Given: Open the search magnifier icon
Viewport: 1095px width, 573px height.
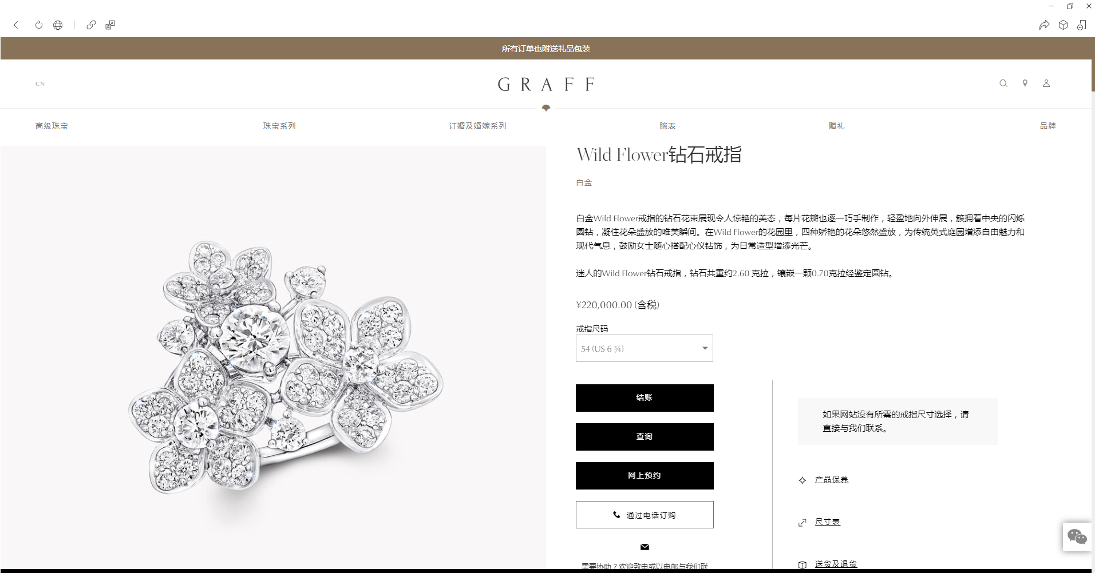Looking at the screenshot, I should (1003, 83).
